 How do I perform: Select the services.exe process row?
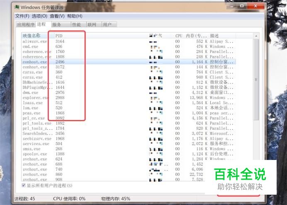click(x=129, y=143)
